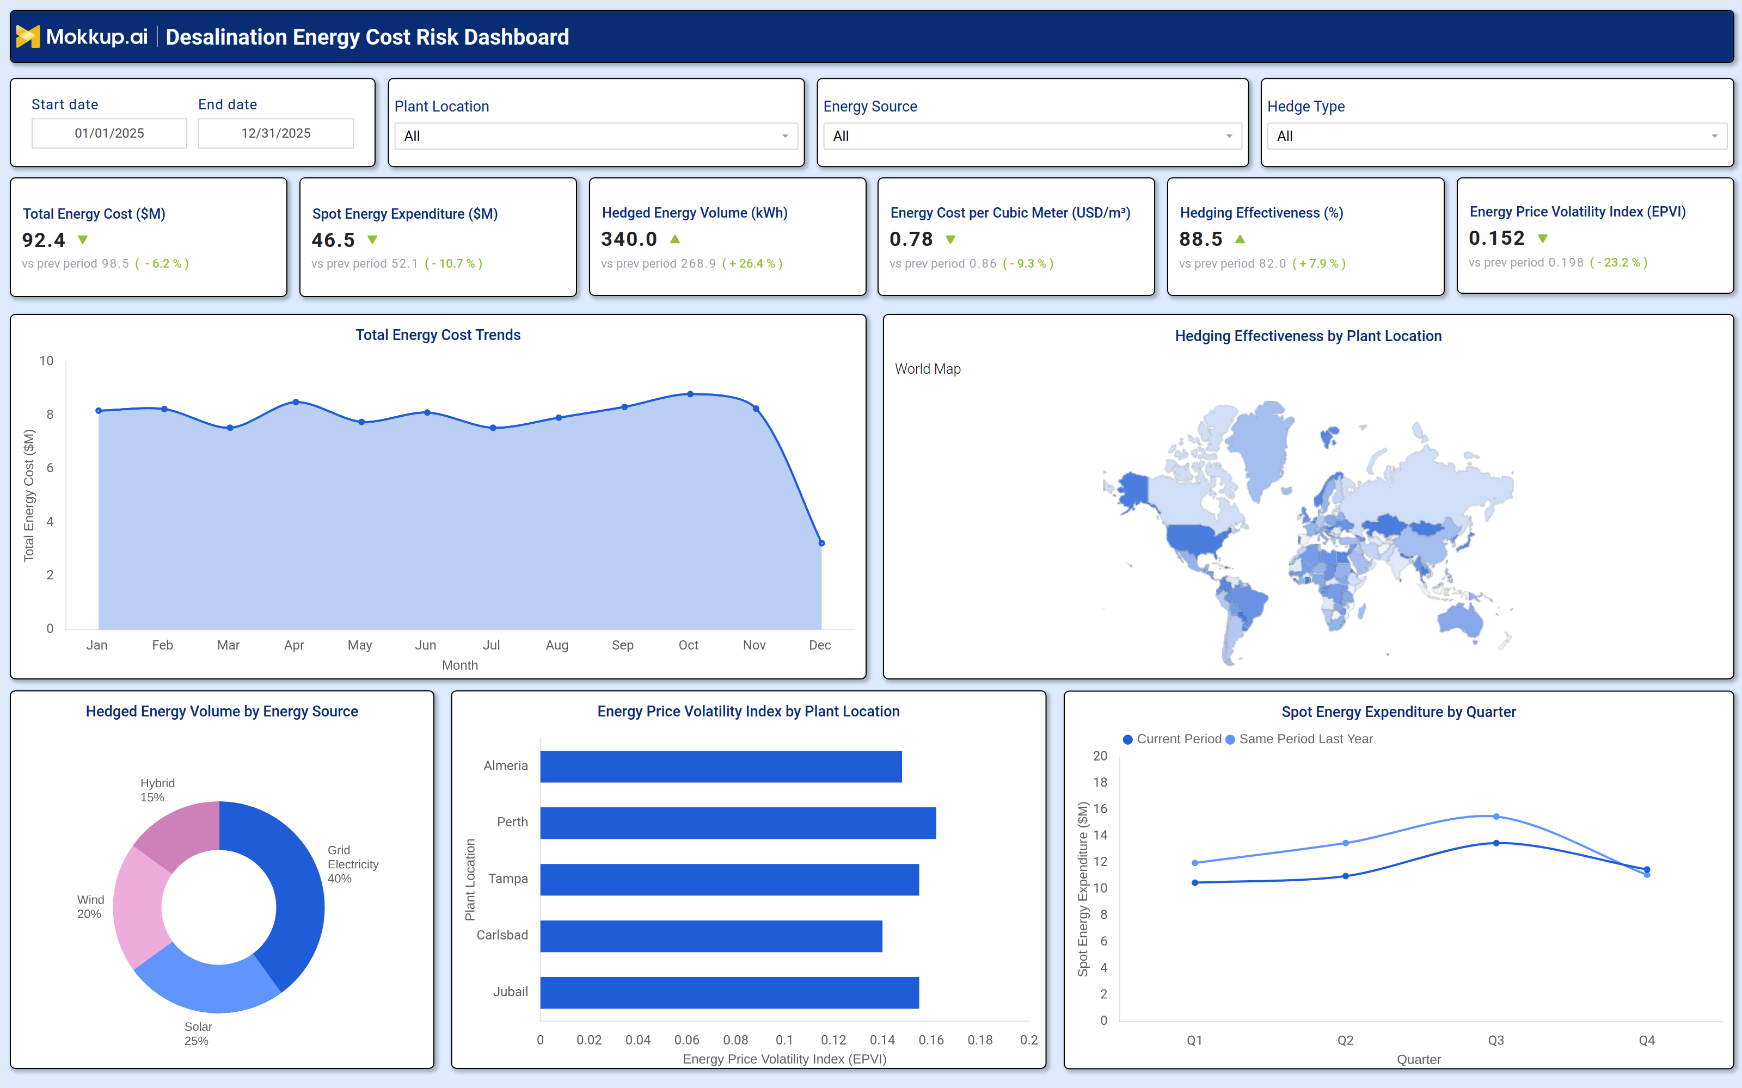Click the Mokkup.ai logo icon
This screenshot has height=1088, width=1742.
click(27, 36)
